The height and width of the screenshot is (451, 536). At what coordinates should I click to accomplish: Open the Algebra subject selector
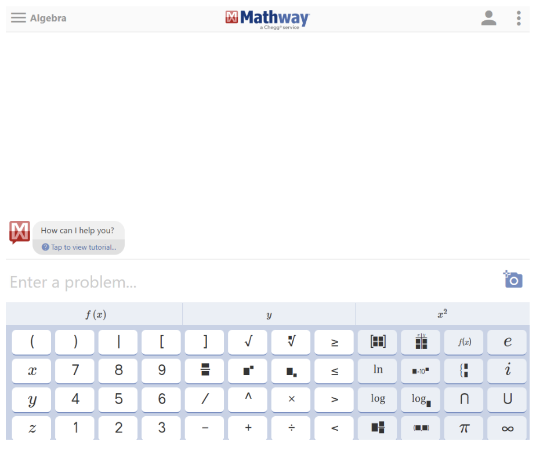48,18
